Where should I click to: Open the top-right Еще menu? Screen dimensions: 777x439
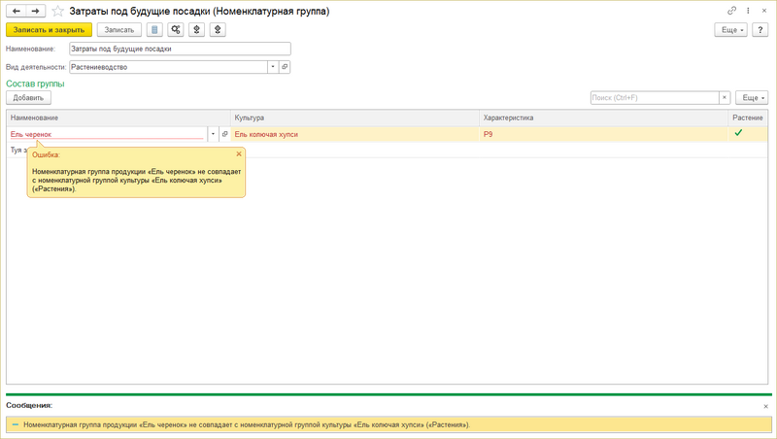730,30
